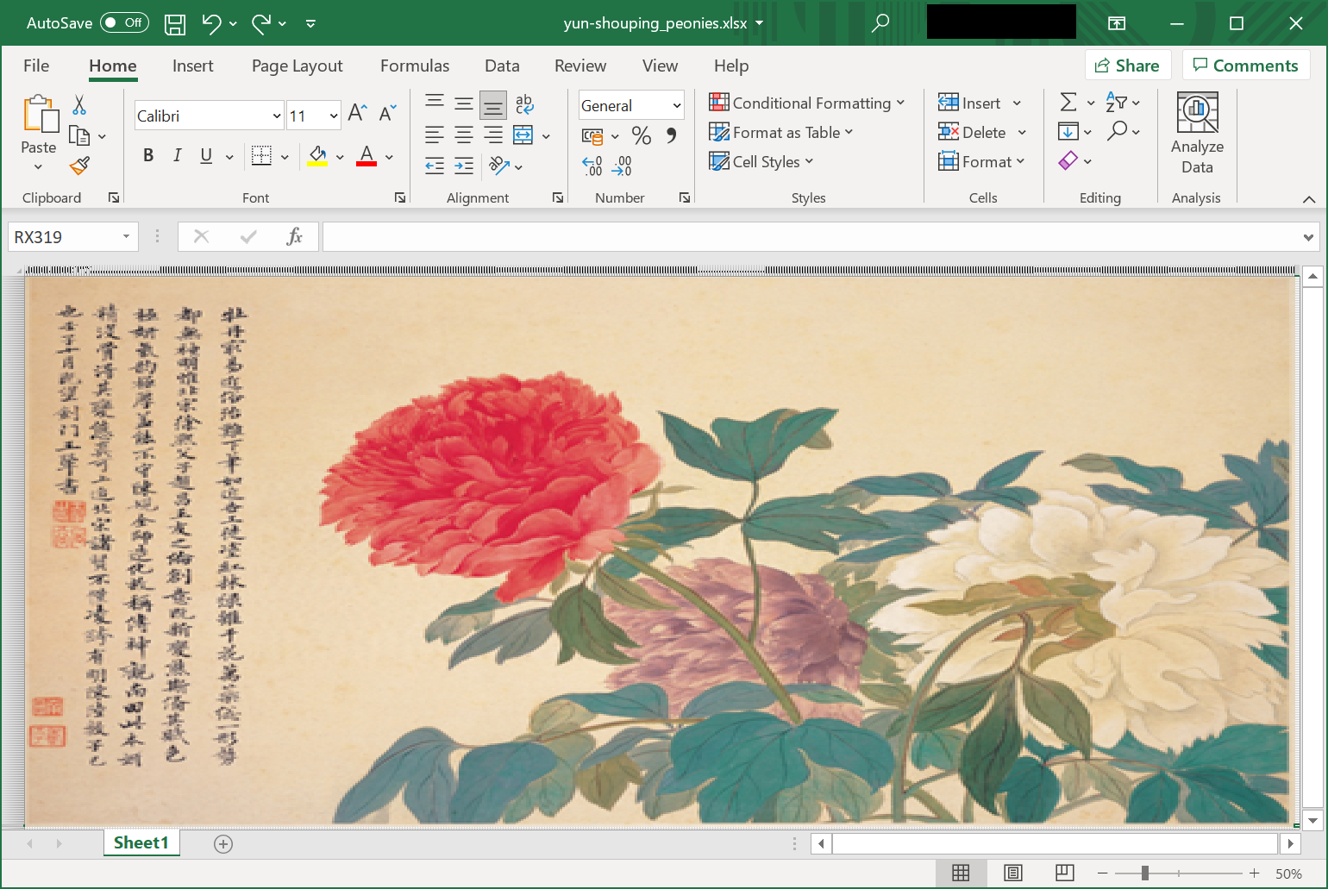
Task: Toggle AutoSave switch
Action: pos(124,22)
